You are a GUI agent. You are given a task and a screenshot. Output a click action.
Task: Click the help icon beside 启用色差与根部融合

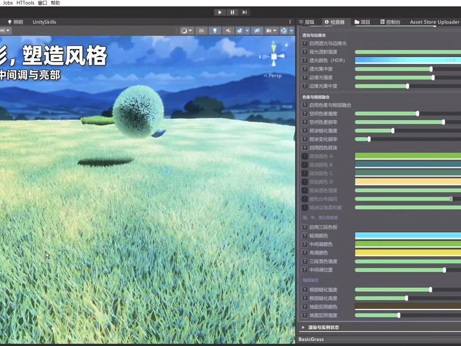305,105
